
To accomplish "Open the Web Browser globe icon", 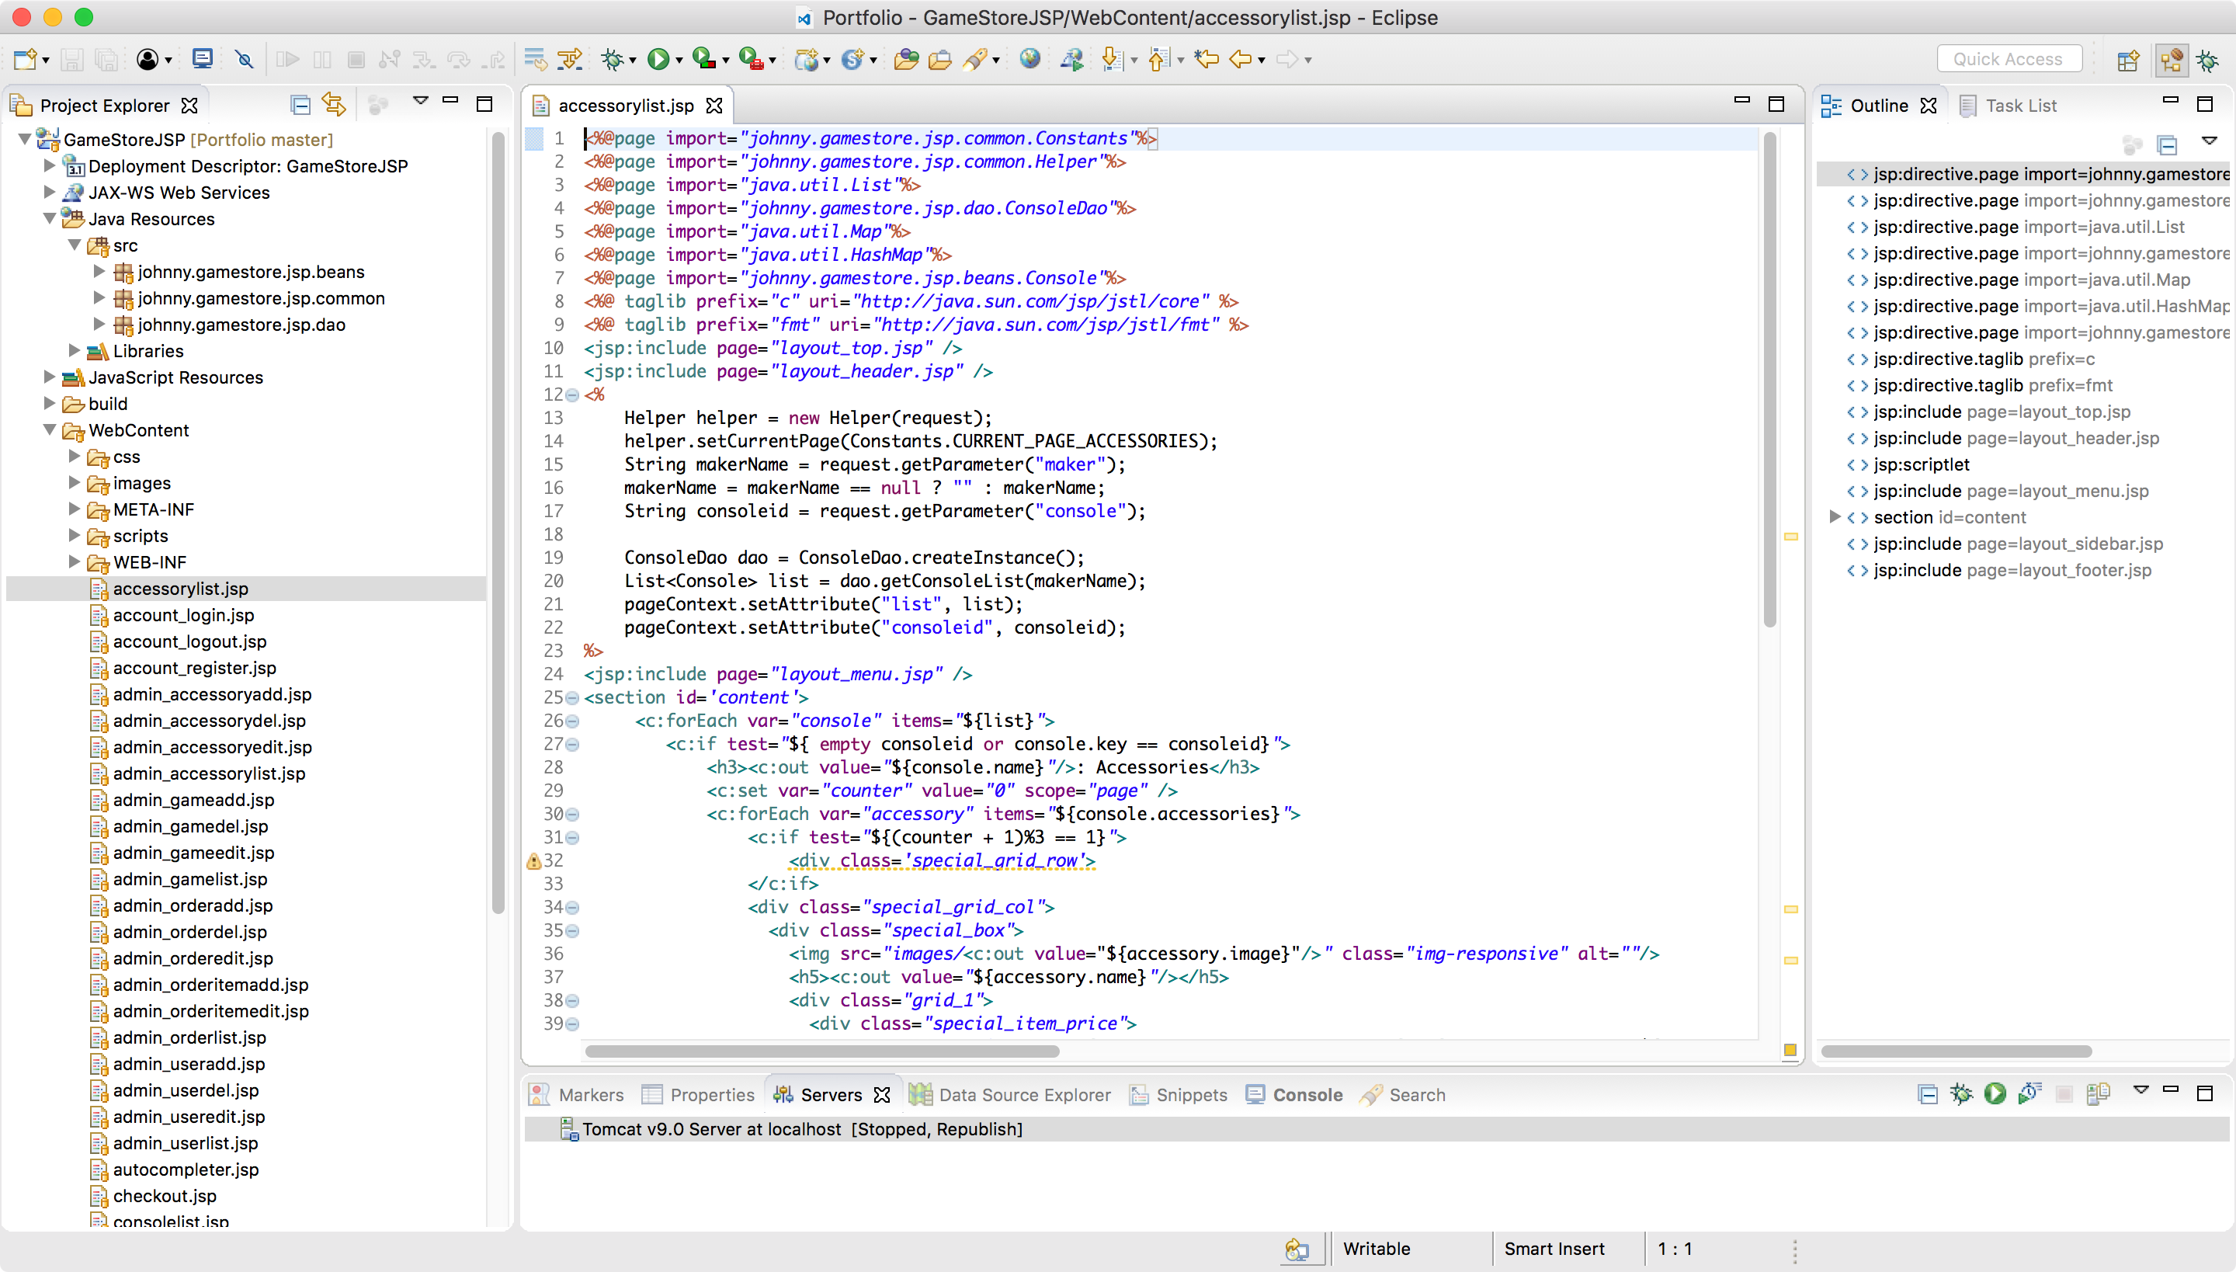I will pyautogui.click(x=1029, y=59).
